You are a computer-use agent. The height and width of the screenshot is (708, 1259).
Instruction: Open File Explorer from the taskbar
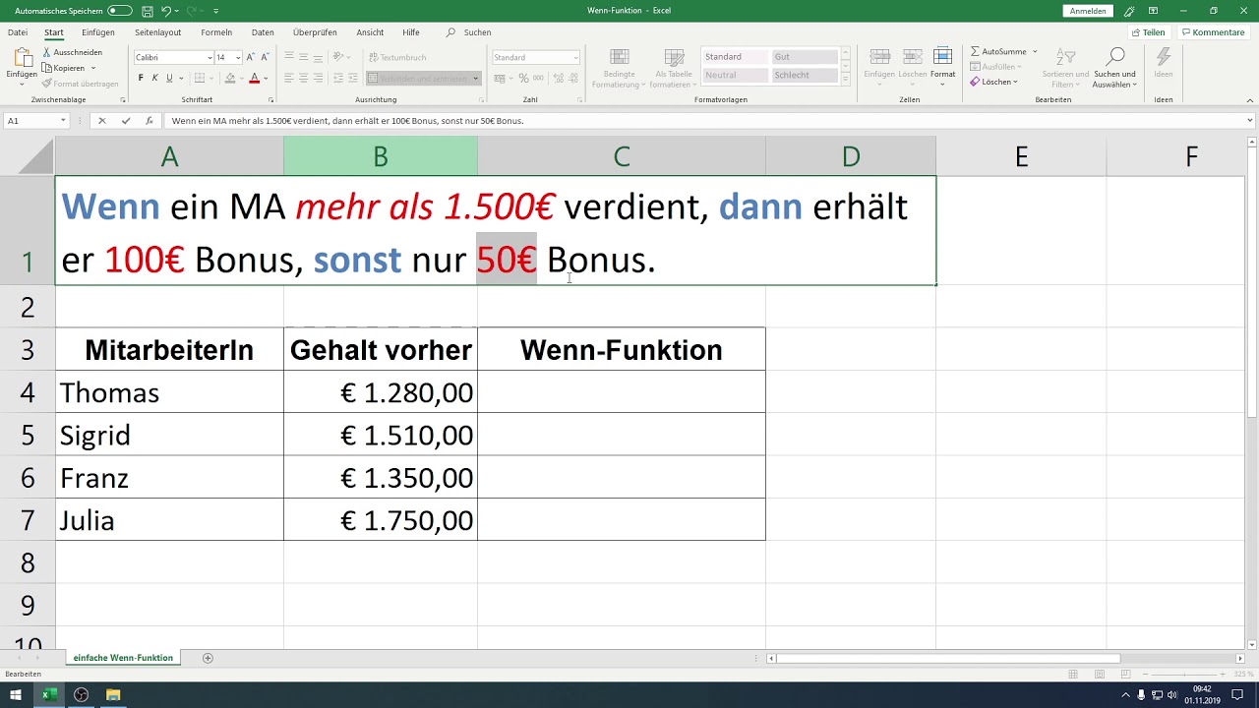113,694
